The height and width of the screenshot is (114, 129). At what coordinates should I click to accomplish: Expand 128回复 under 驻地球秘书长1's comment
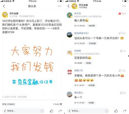click(92, 43)
